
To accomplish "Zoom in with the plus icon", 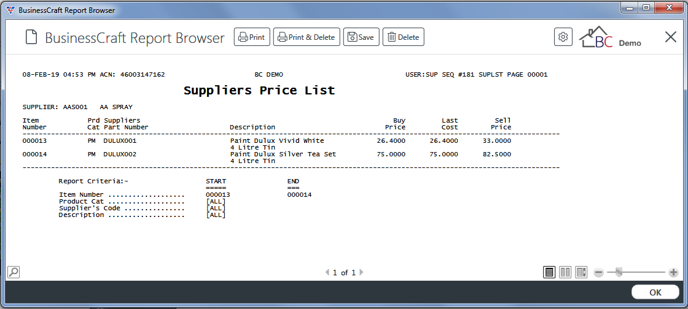I will (x=673, y=272).
